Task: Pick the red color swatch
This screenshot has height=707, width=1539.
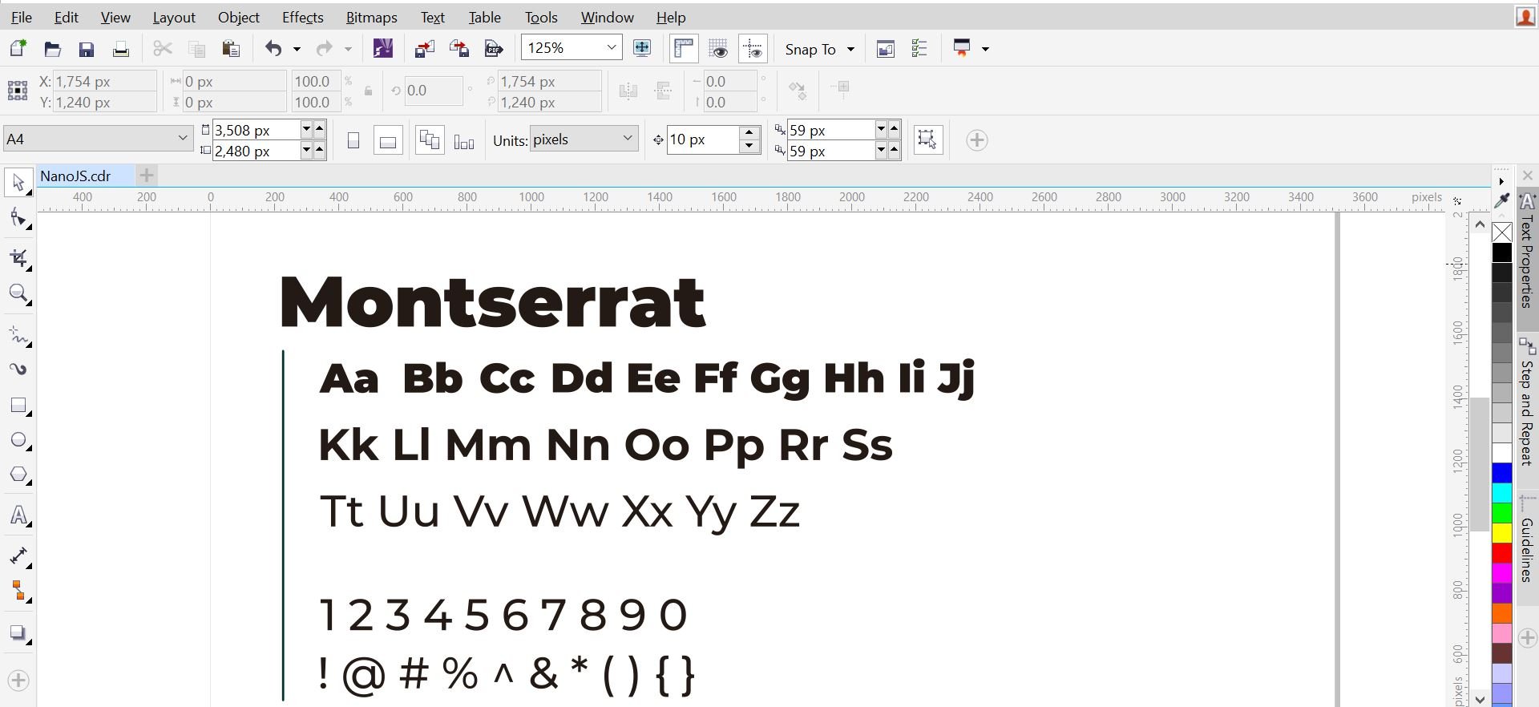Action: 1502,553
